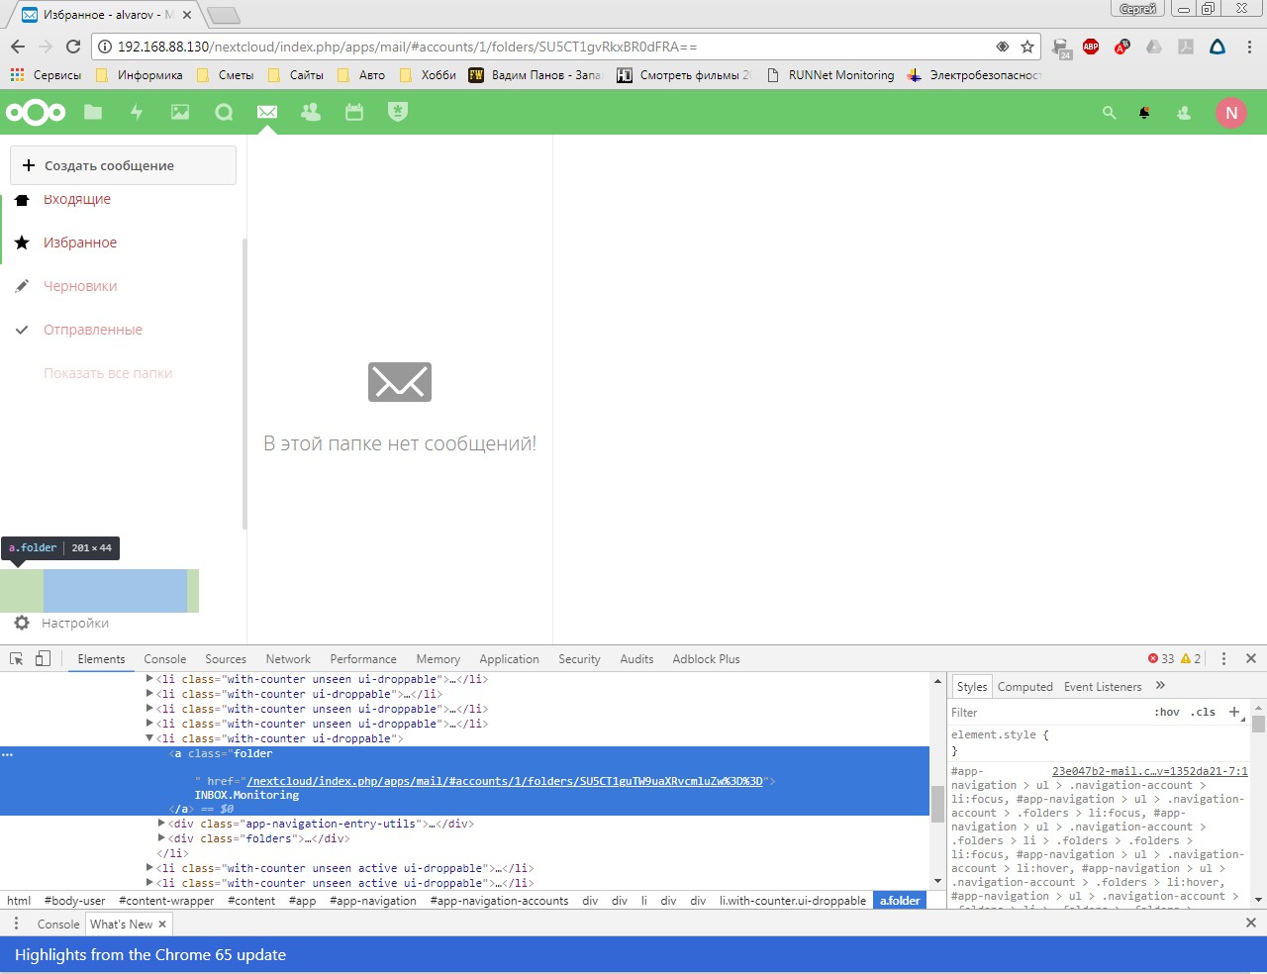Click the Adblock Plus ABP extension icon
Viewport: 1267px width, 974px height.
point(1091,47)
